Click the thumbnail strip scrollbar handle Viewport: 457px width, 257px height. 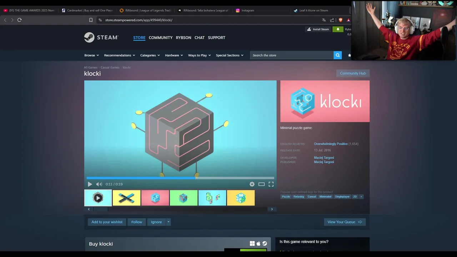(x=101, y=209)
